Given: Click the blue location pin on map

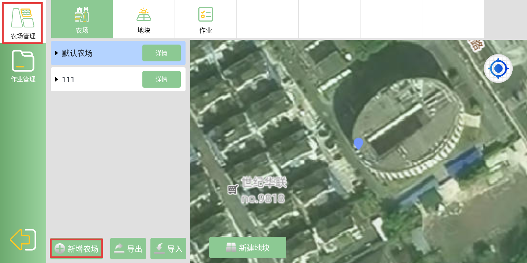Looking at the screenshot, I should (359, 143).
